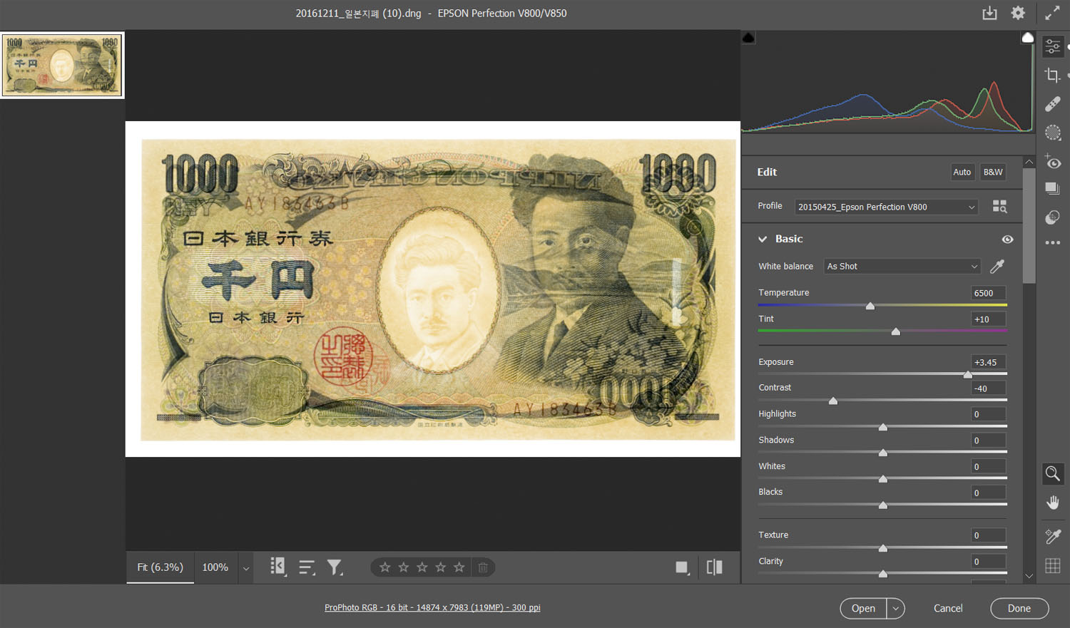This screenshot has height=628, width=1070.
Task: Click the Contrast value field -40
Action: pos(988,388)
